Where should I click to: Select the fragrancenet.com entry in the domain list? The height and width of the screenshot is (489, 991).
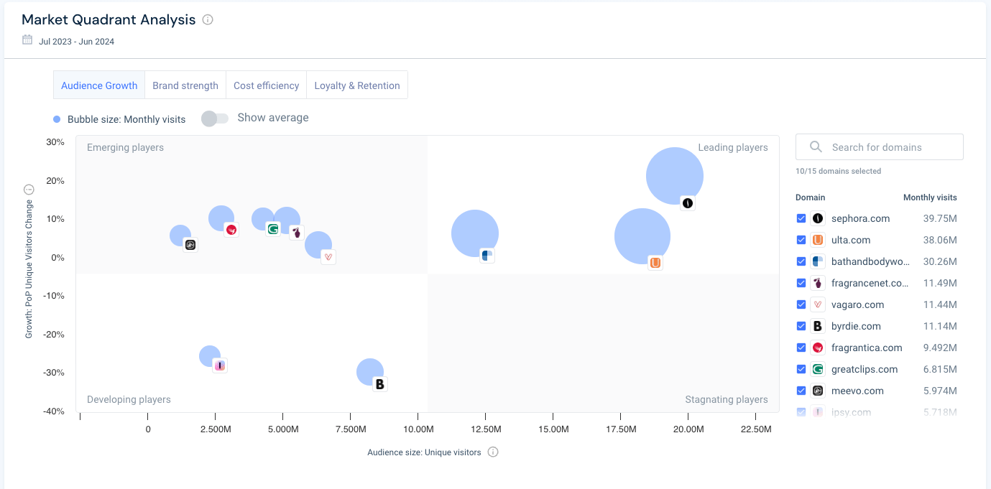[871, 283]
